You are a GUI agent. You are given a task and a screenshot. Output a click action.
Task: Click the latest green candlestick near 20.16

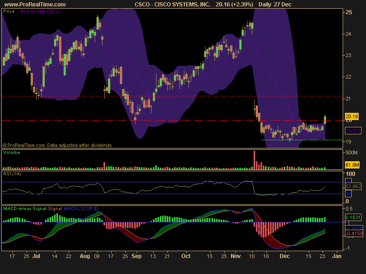325,120
